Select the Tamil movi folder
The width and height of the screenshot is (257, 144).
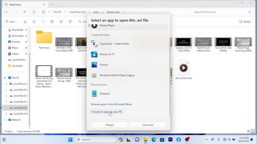(x=44, y=40)
